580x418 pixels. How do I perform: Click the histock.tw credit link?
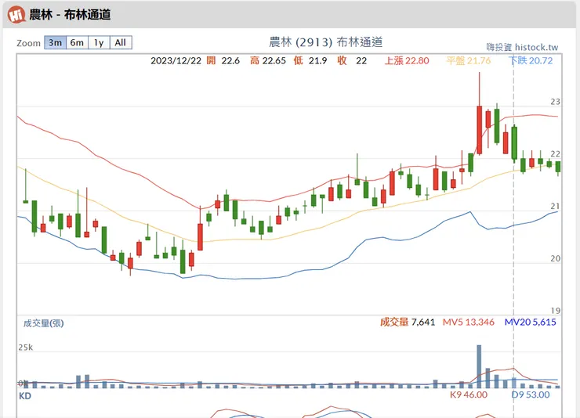coord(522,47)
